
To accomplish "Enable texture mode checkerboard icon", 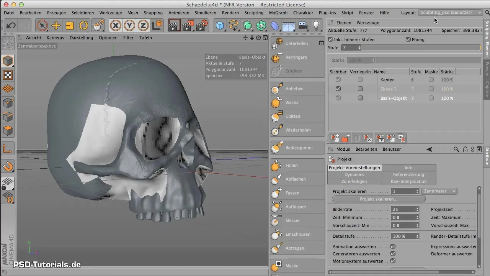I will click(8, 75).
